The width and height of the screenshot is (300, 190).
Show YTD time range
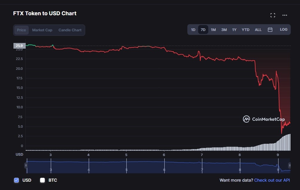[x=245, y=30]
